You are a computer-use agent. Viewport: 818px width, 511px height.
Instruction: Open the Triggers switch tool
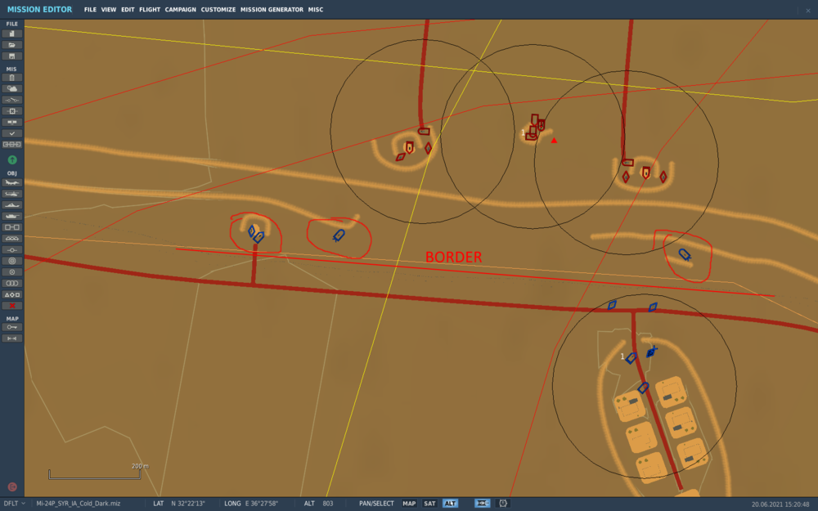(12, 100)
